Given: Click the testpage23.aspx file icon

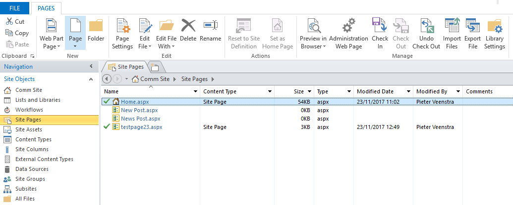Looking at the screenshot, I should [x=116, y=127].
